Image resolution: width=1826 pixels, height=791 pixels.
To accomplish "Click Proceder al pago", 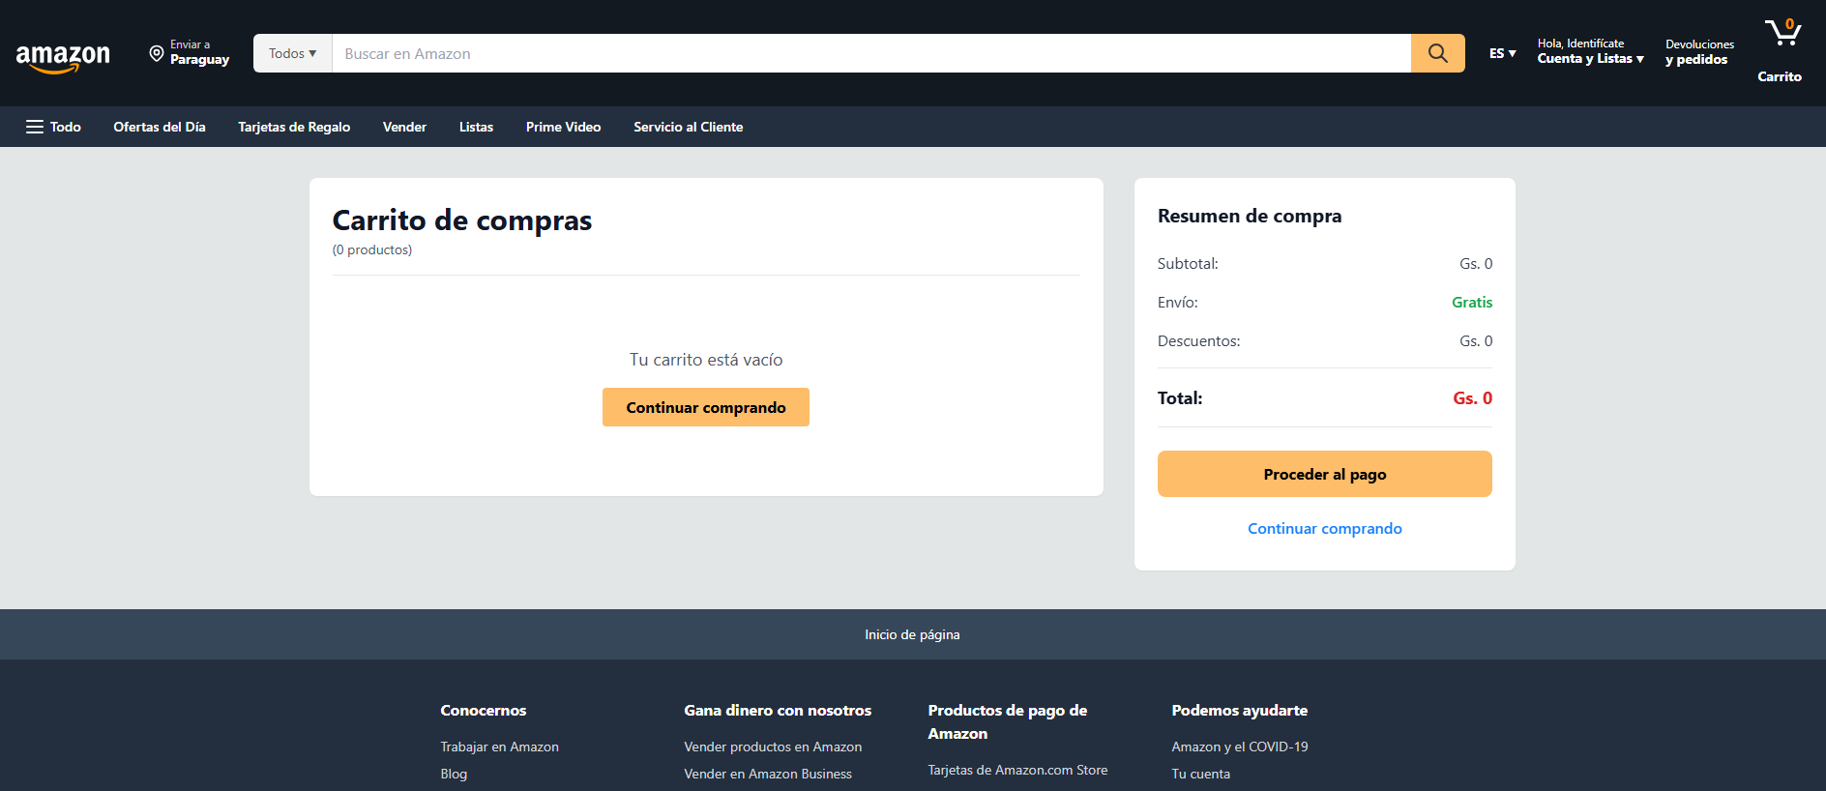I will (x=1324, y=474).
